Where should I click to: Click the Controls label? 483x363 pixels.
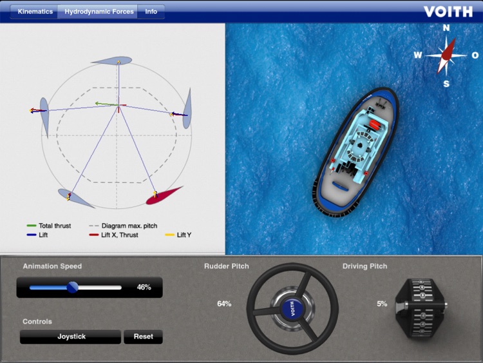pos(37,321)
